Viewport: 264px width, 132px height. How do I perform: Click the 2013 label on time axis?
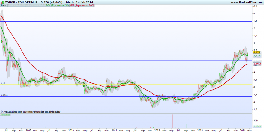[x=200, y=130]
